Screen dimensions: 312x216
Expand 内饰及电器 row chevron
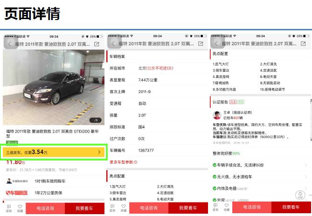tap(305, 188)
